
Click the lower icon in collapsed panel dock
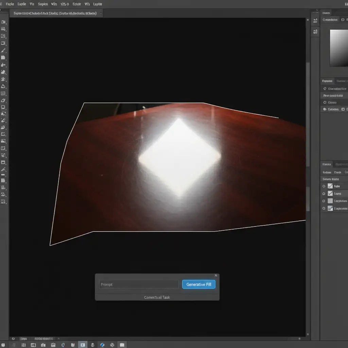315,32
